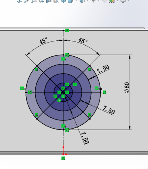Select the endpoint at top of vertical centerline
Viewport: 148px width, 169px height.
tap(63, 31)
